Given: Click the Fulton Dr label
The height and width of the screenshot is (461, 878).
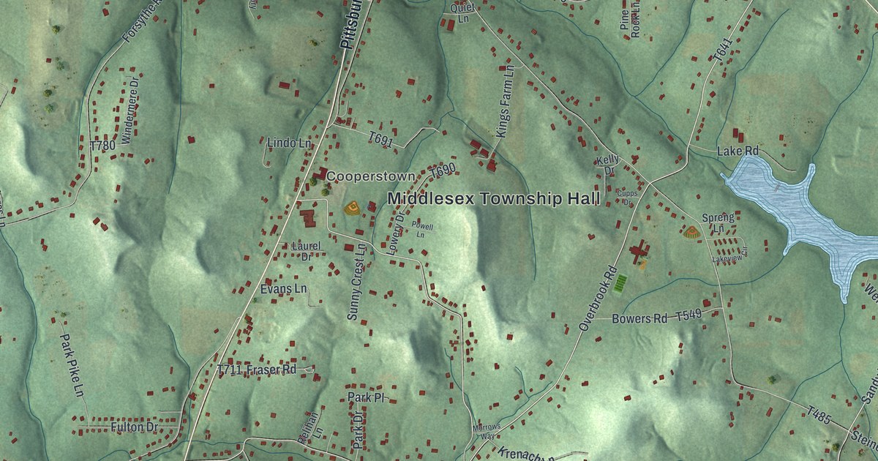Looking at the screenshot, I should pos(135,426).
